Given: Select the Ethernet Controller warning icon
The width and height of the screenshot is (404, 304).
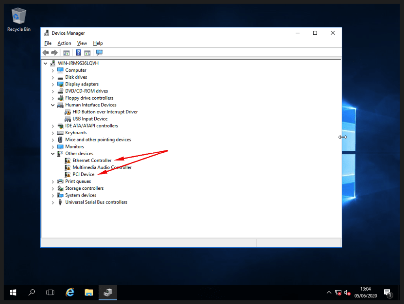Looking at the screenshot, I should click(68, 160).
